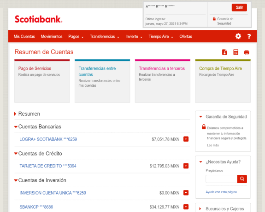Screen dimensions: 265x212
Task: Click the $34,126.77 MXN balance
Action: (165, 207)
